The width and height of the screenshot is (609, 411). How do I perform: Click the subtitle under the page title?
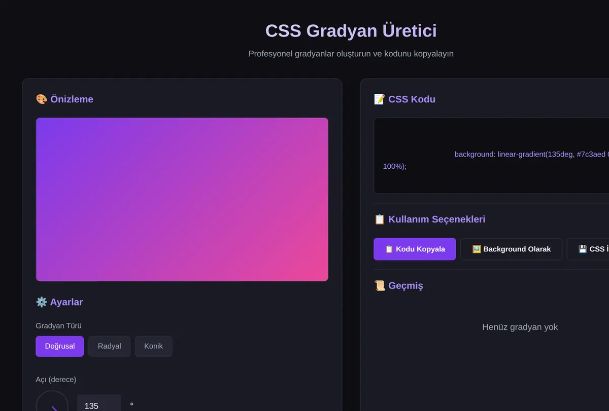[x=351, y=53]
